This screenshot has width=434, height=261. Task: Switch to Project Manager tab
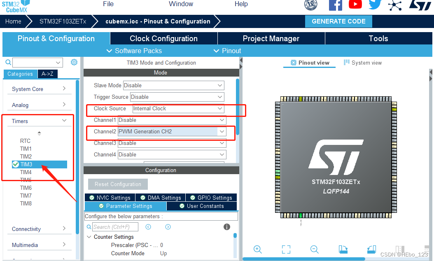[x=271, y=38]
